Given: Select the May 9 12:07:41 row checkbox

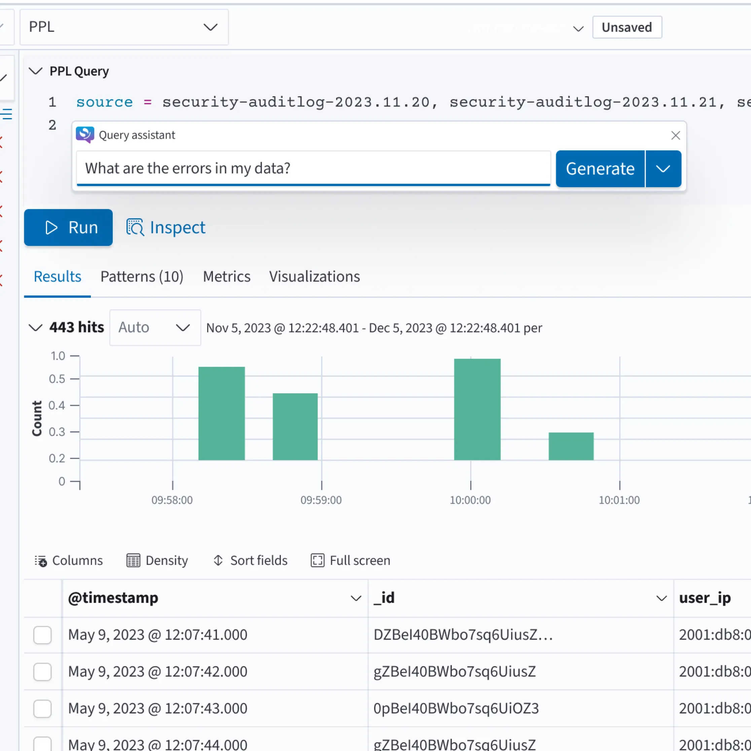Looking at the screenshot, I should (x=42, y=635).
